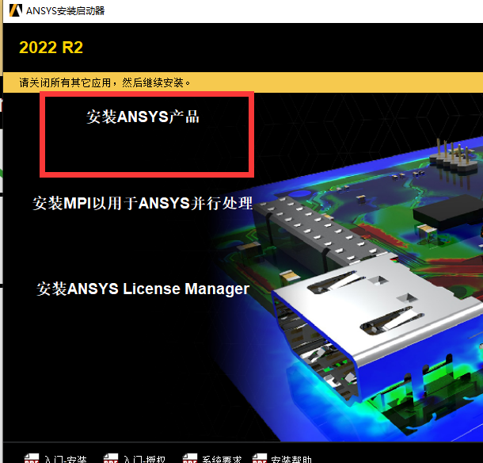This screenshot has height=463, width=483.
Task: Select 安装MPI以用于ANSYS并行处理 option
Action: coord(143,203)
